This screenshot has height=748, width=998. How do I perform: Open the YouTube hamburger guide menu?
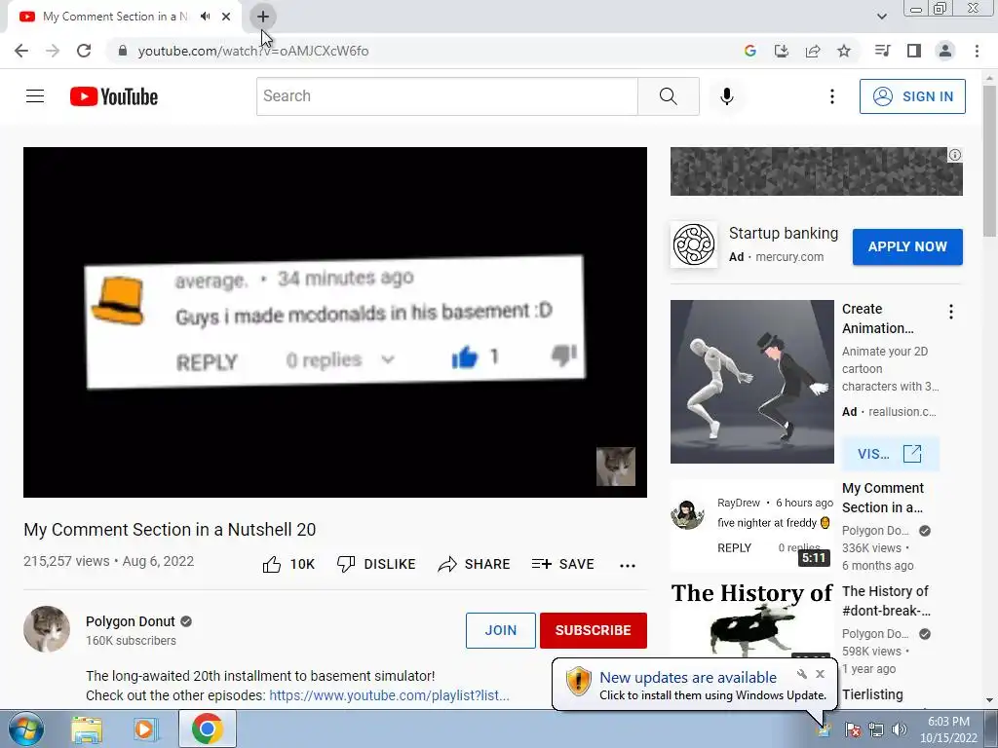coord(35,96)
